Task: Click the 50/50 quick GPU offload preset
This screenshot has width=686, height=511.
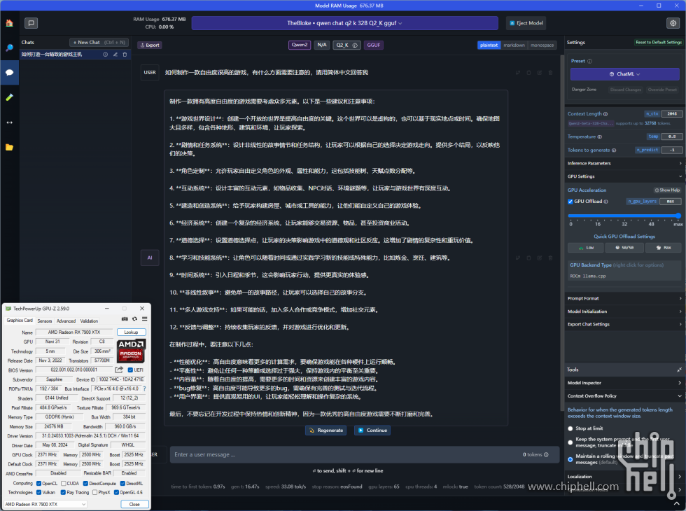Action: point(624,248)
